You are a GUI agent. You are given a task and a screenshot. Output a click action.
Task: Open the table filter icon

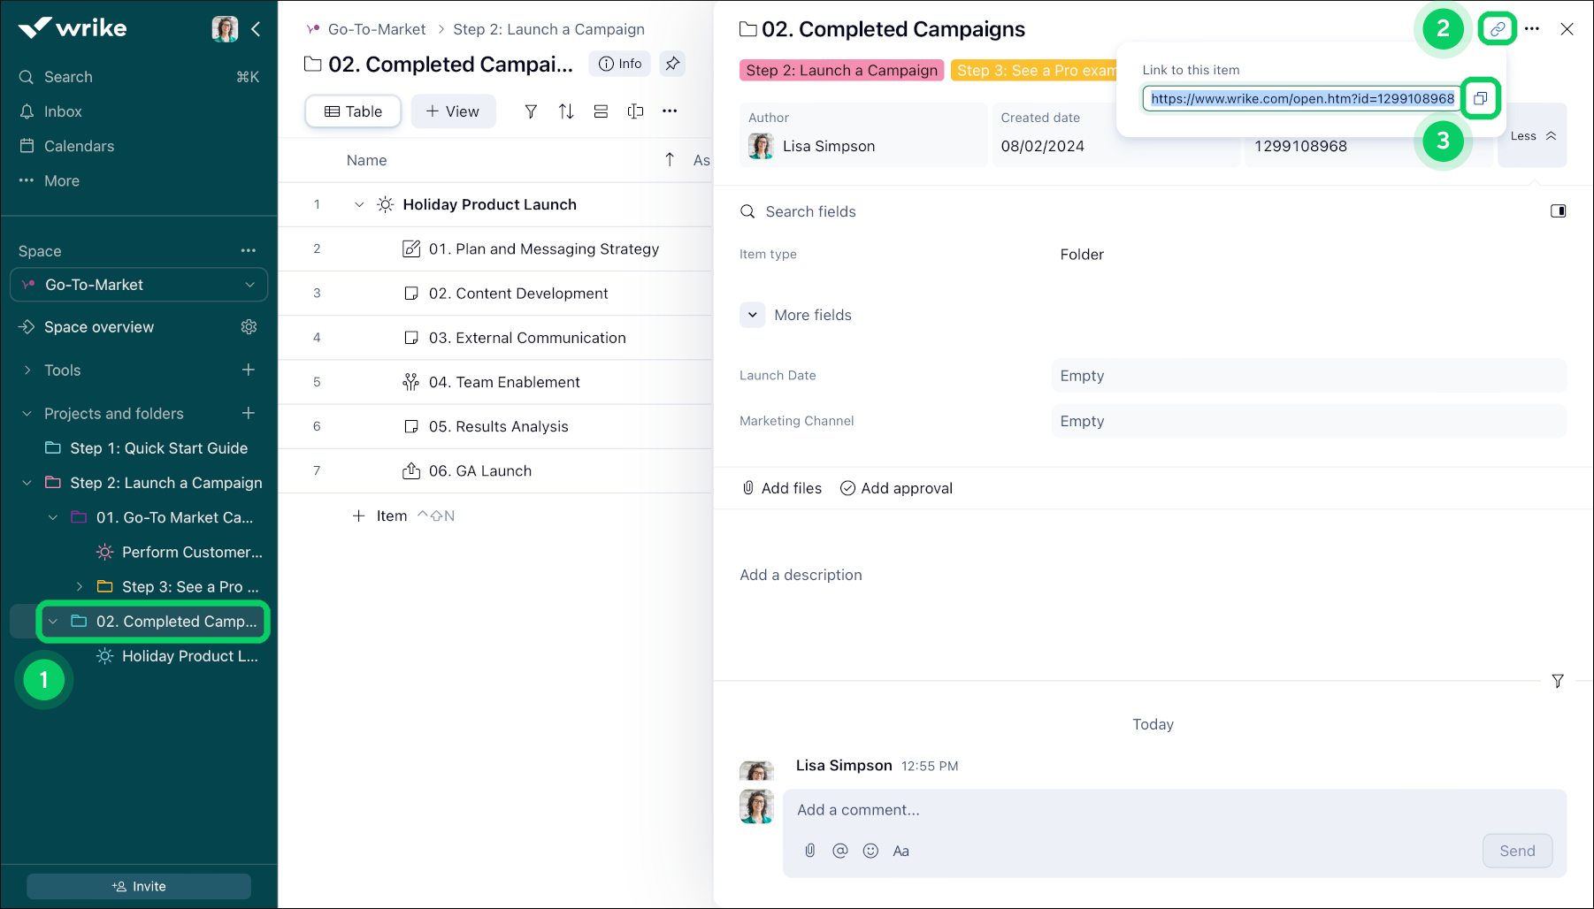pyautogui.click(x=531, y=111)
